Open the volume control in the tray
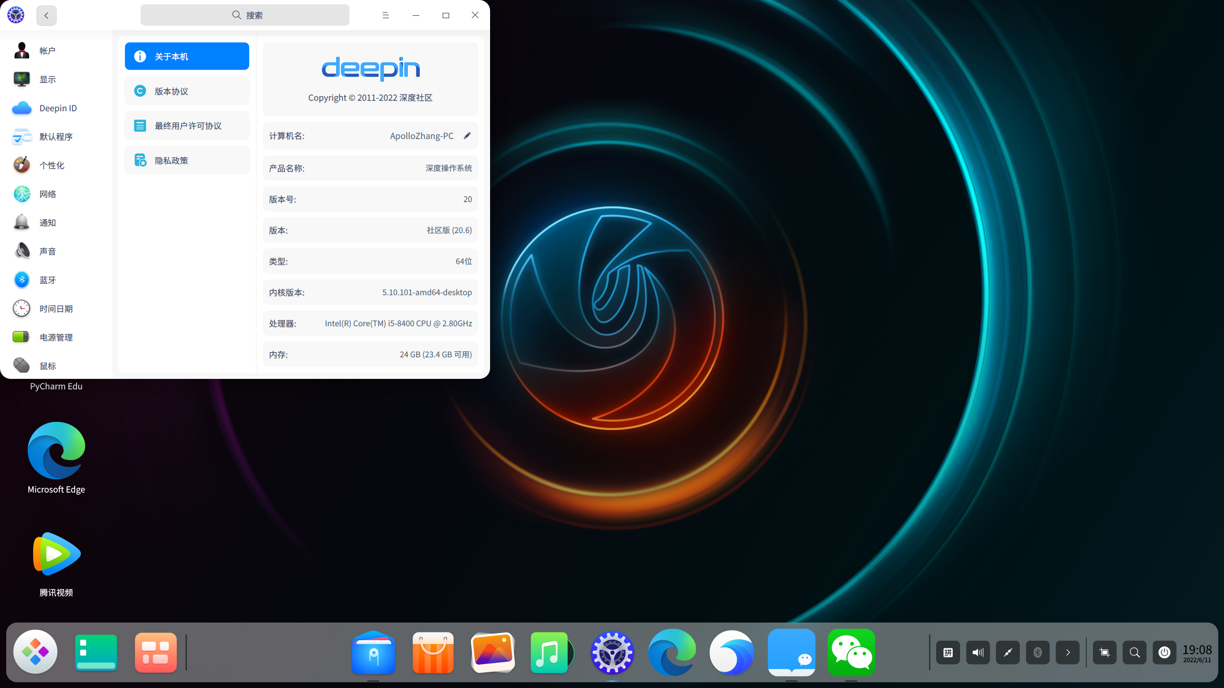Image resolution: width=1224 pixels, height=688 pixels. [978, 652]
